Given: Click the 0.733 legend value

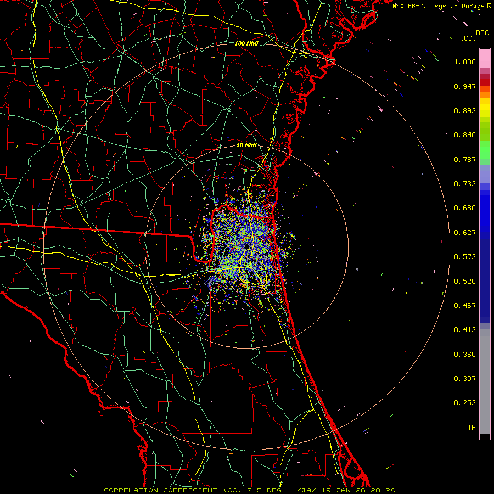Looking at the screenshot, I should pyautogui.click(x=465, y=184).
